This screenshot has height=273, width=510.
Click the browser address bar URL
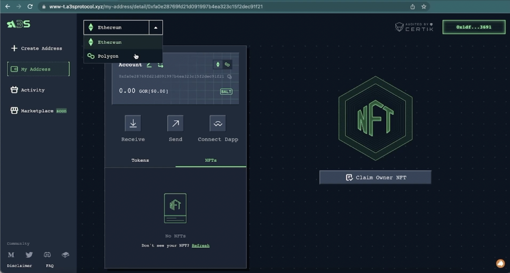[156, 6]
